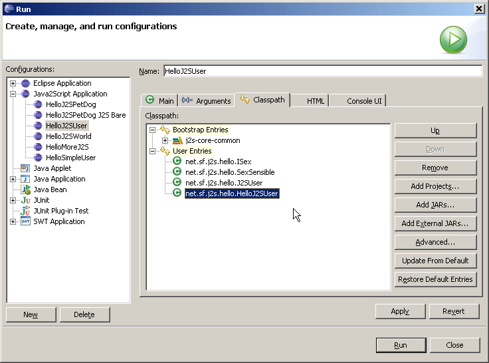Click the Close button at the bottom
Viewport: 489px width, 363px height.
[454, 345]
